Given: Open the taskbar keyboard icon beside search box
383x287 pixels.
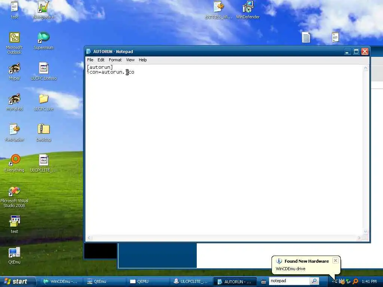Looking at the screenshot, I should (264, 282).
